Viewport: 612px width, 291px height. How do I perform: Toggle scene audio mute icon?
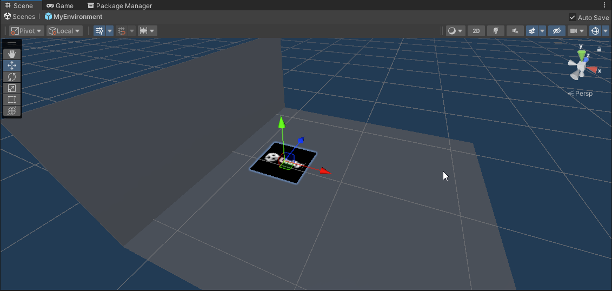pyautogui.click(x=515, y=31)
